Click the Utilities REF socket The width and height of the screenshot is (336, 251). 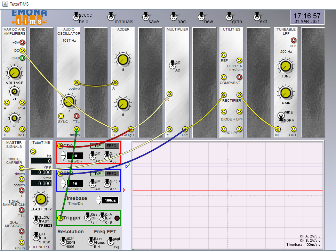[224, 55]
